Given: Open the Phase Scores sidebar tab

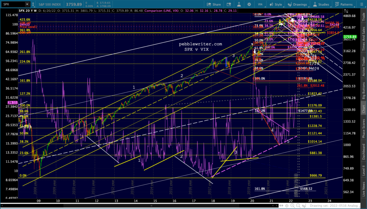Looking at the screenshot, I should pos(363,128).
